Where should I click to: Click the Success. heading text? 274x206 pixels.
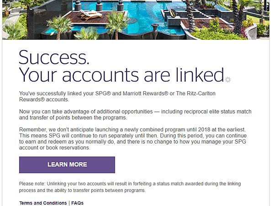(x=54, y=57)
